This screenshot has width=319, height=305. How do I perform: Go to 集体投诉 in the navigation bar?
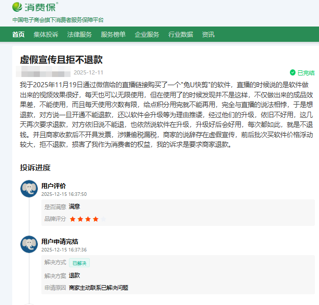click(46, 35)
